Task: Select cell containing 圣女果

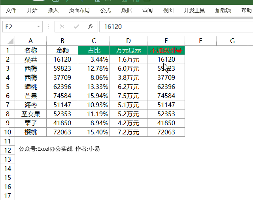Action: (x=31, y=114)
